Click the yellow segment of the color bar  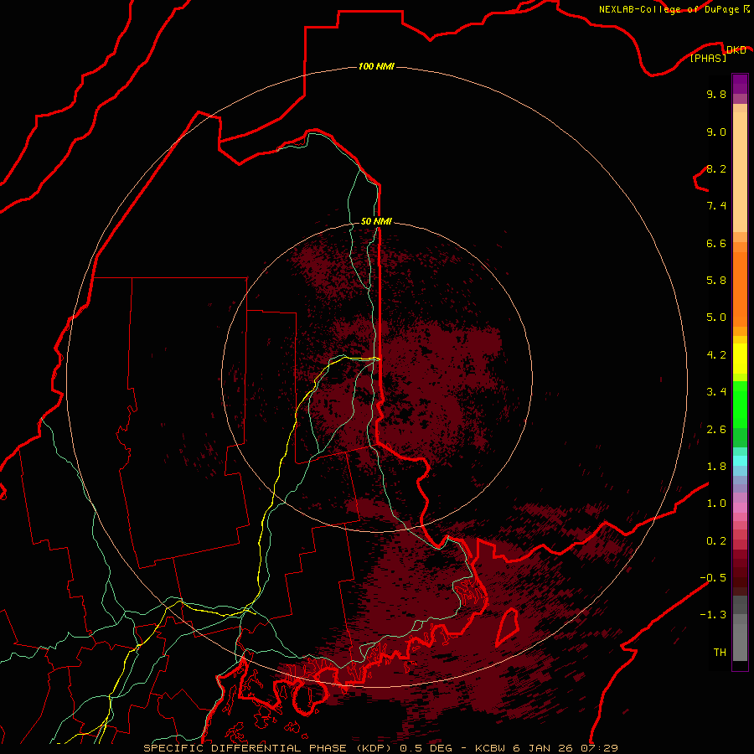tap(740, 359)
